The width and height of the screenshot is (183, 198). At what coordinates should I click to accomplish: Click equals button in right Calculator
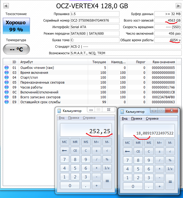170,182
